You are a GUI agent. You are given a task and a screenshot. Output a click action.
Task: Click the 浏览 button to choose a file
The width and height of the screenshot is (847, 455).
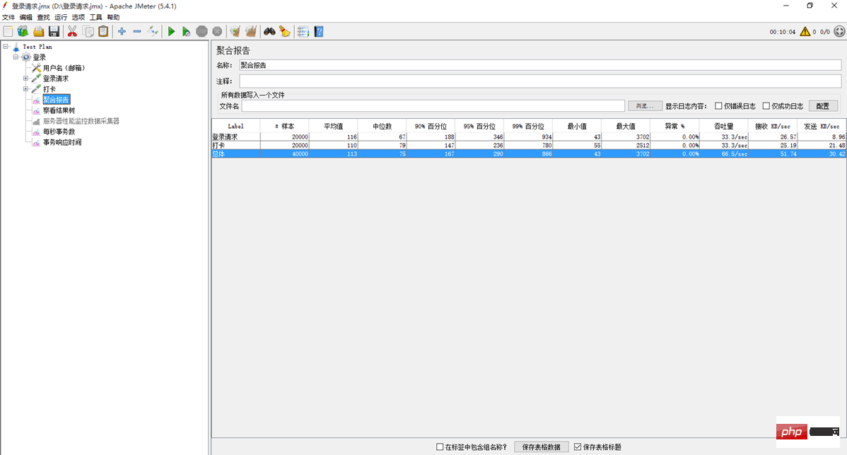tap(645, 106)
